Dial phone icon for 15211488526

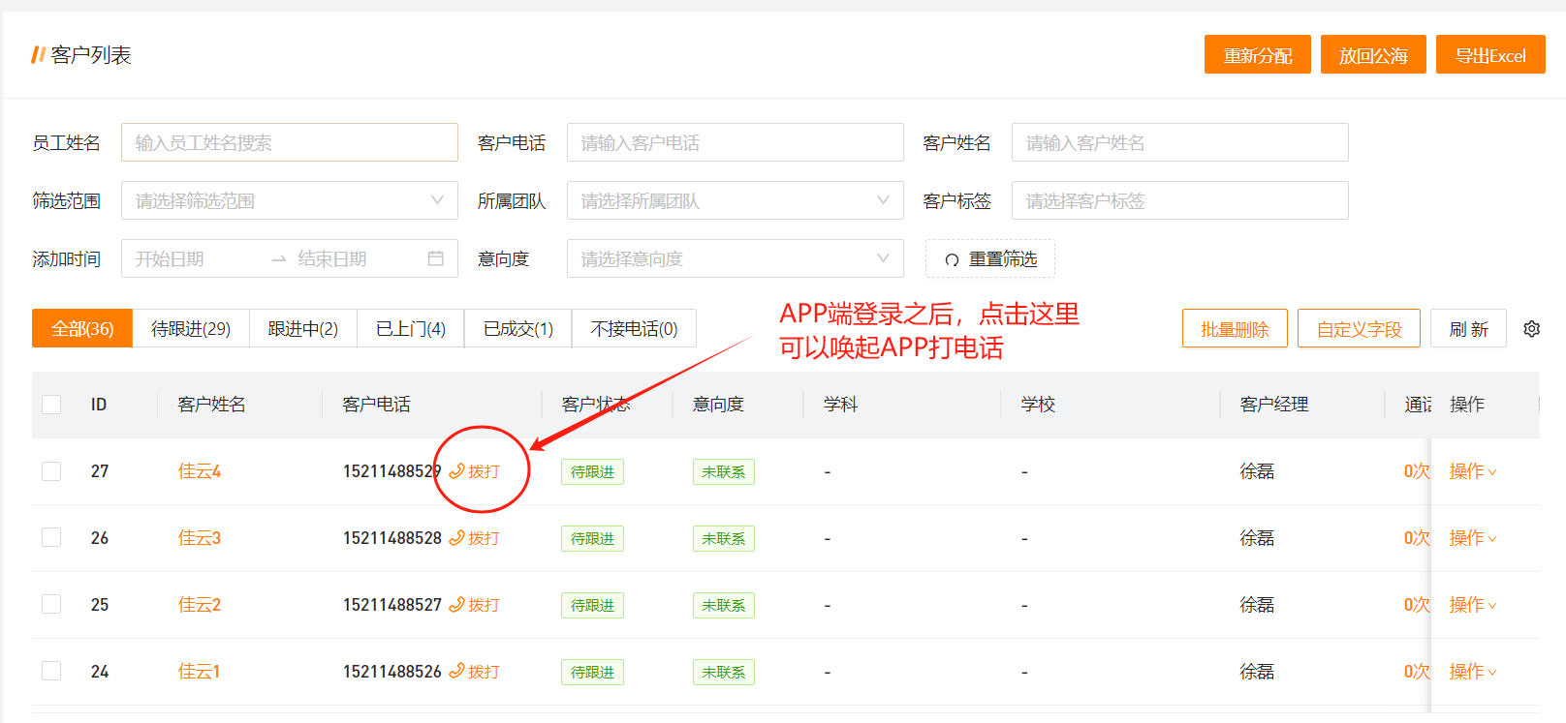click(456, 672)
